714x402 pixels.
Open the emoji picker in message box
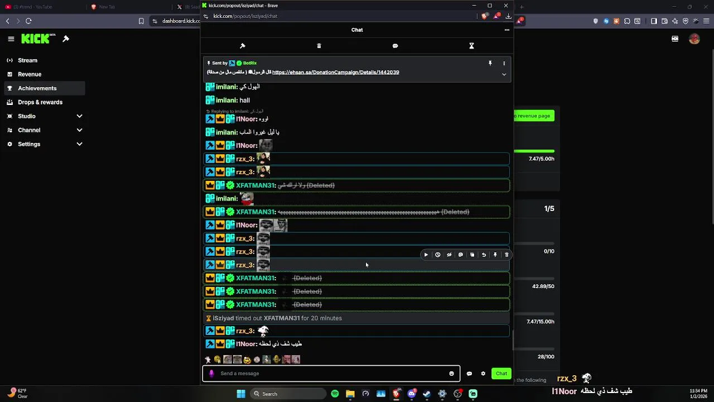[452, 374]
